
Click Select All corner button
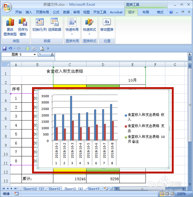tap(6, 64)
